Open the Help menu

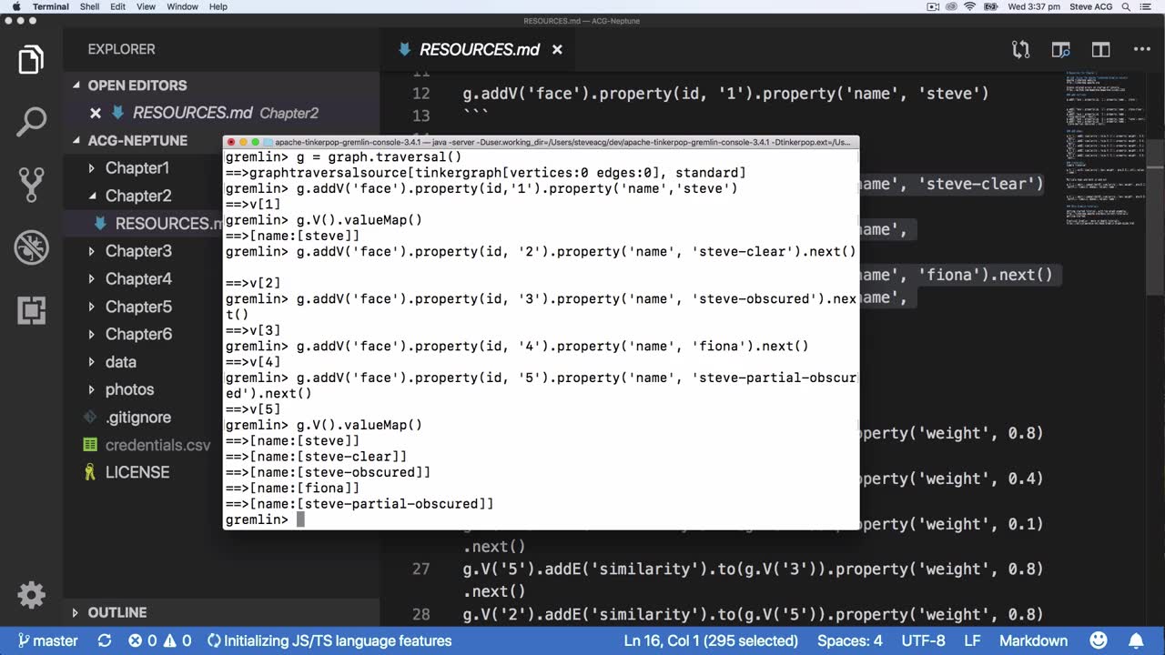tap(218, 6)
